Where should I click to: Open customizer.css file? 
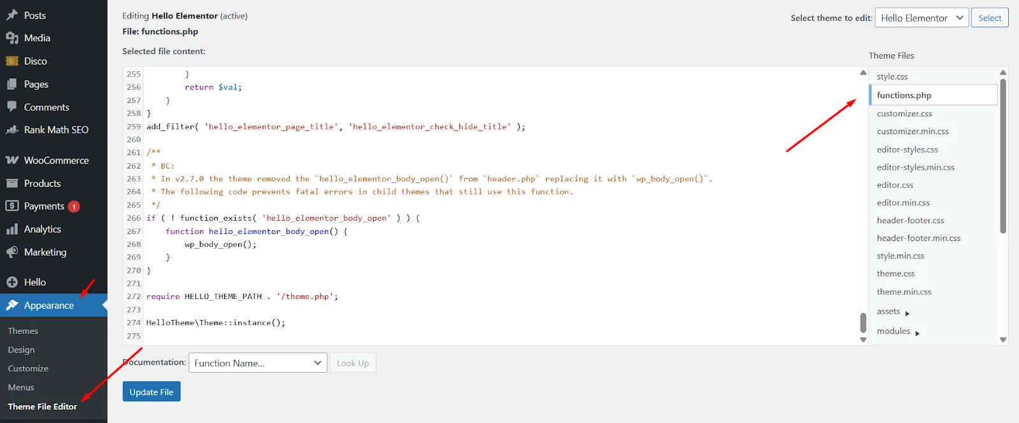[904, 114]
